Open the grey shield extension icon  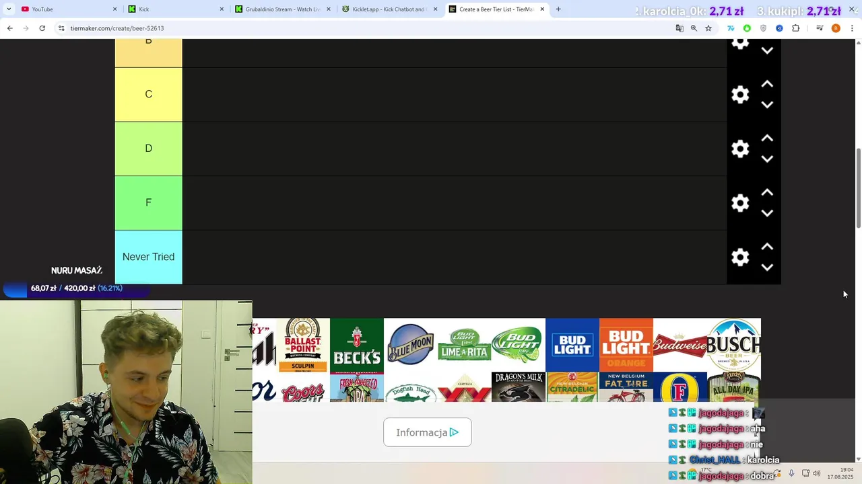pos(763,28)
